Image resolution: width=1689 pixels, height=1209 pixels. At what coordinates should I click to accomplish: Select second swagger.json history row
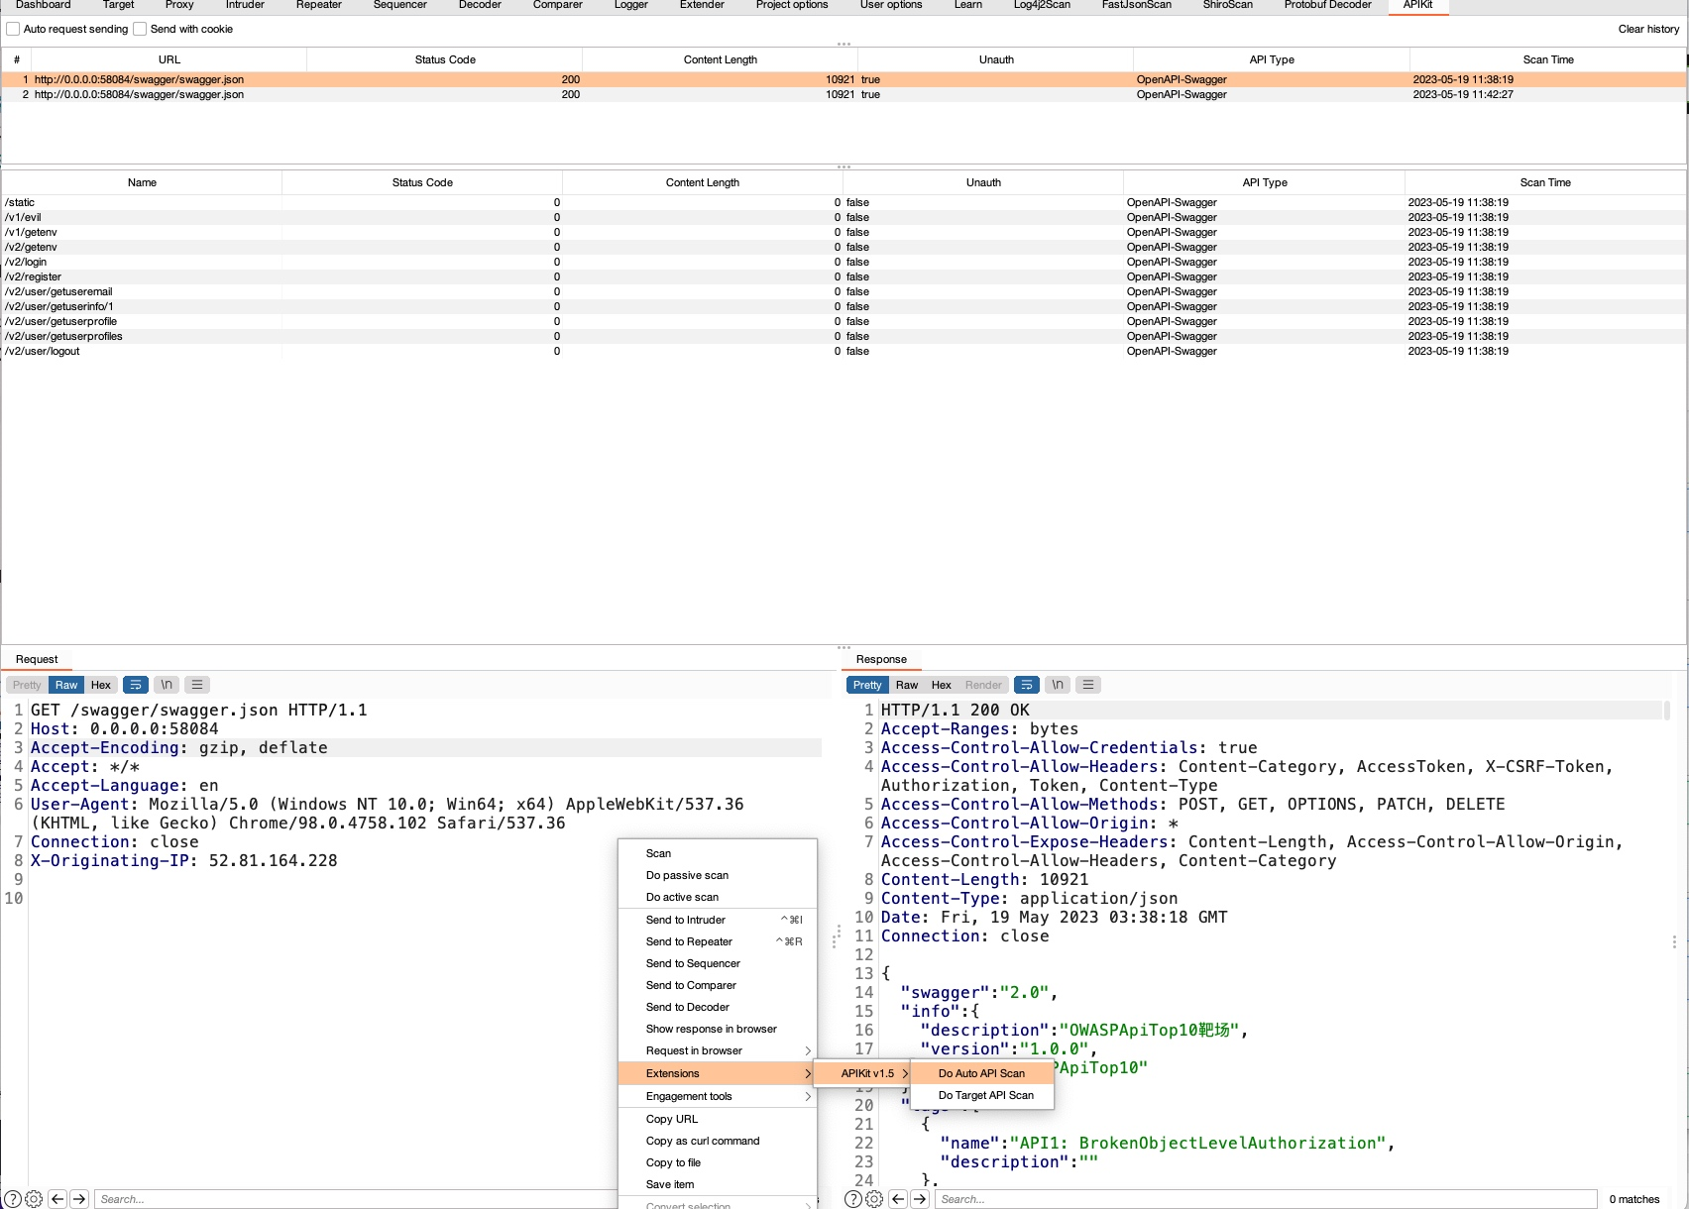tap(844, 94)
